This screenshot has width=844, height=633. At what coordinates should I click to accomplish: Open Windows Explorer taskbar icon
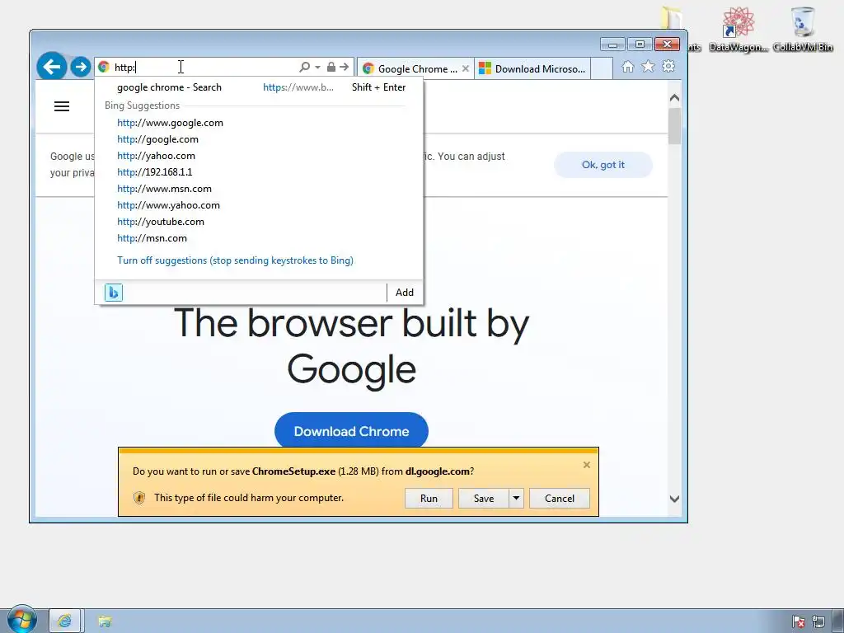pos(105,621)
